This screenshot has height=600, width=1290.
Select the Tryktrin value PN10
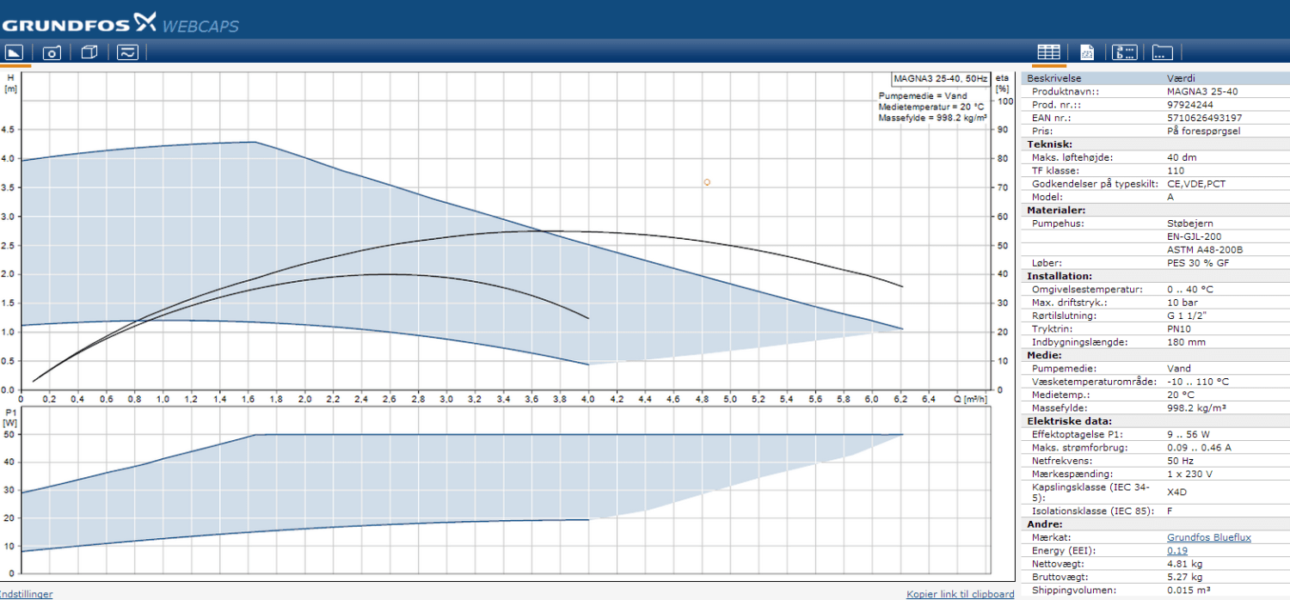tap(1180, 328)
